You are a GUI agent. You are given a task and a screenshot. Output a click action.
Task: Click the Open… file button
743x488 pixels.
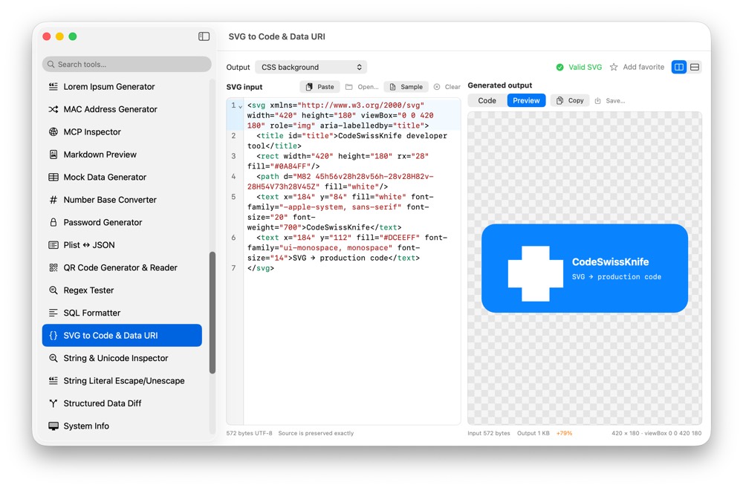click(362, 87)
